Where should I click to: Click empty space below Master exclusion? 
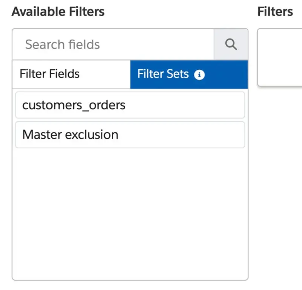click(x=130, y=211)
